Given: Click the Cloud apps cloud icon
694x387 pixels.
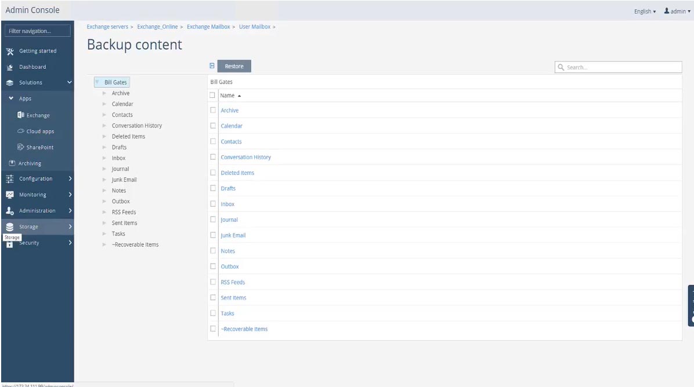Looking at the screenshot, I should 21,131.
